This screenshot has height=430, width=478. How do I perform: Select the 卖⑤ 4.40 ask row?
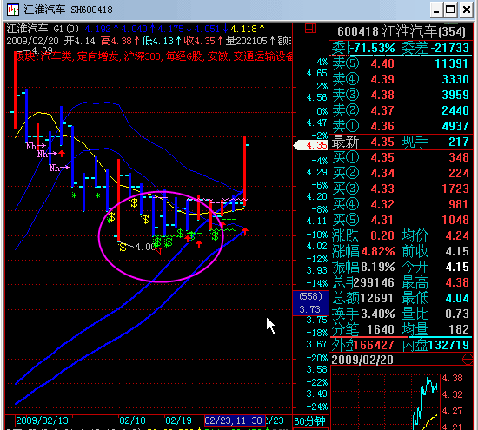tap(401, 63)
